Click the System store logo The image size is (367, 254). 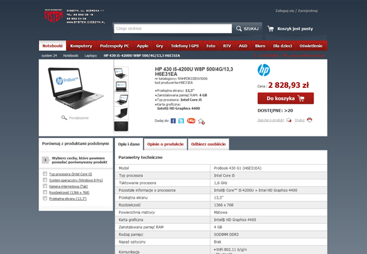pos(54,16)
